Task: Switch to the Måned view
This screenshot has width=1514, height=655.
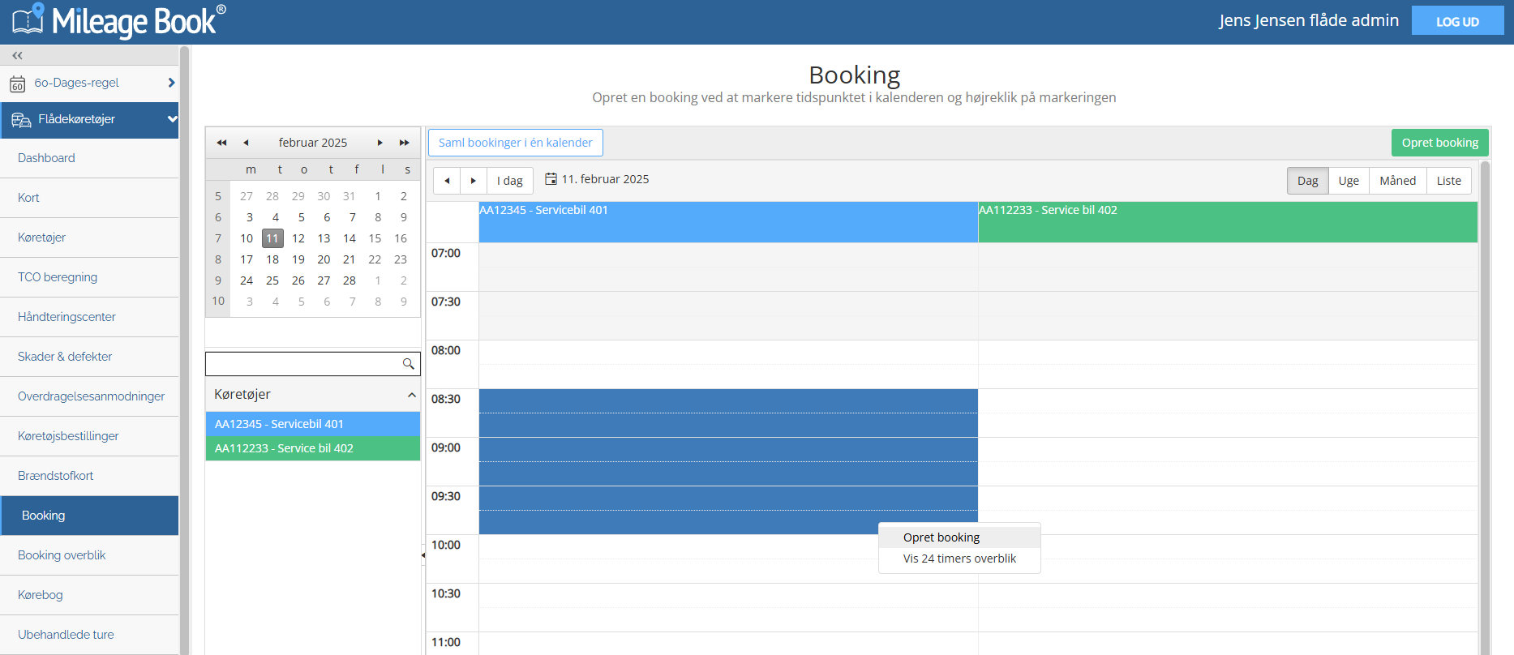Action: pos(1397,181)
